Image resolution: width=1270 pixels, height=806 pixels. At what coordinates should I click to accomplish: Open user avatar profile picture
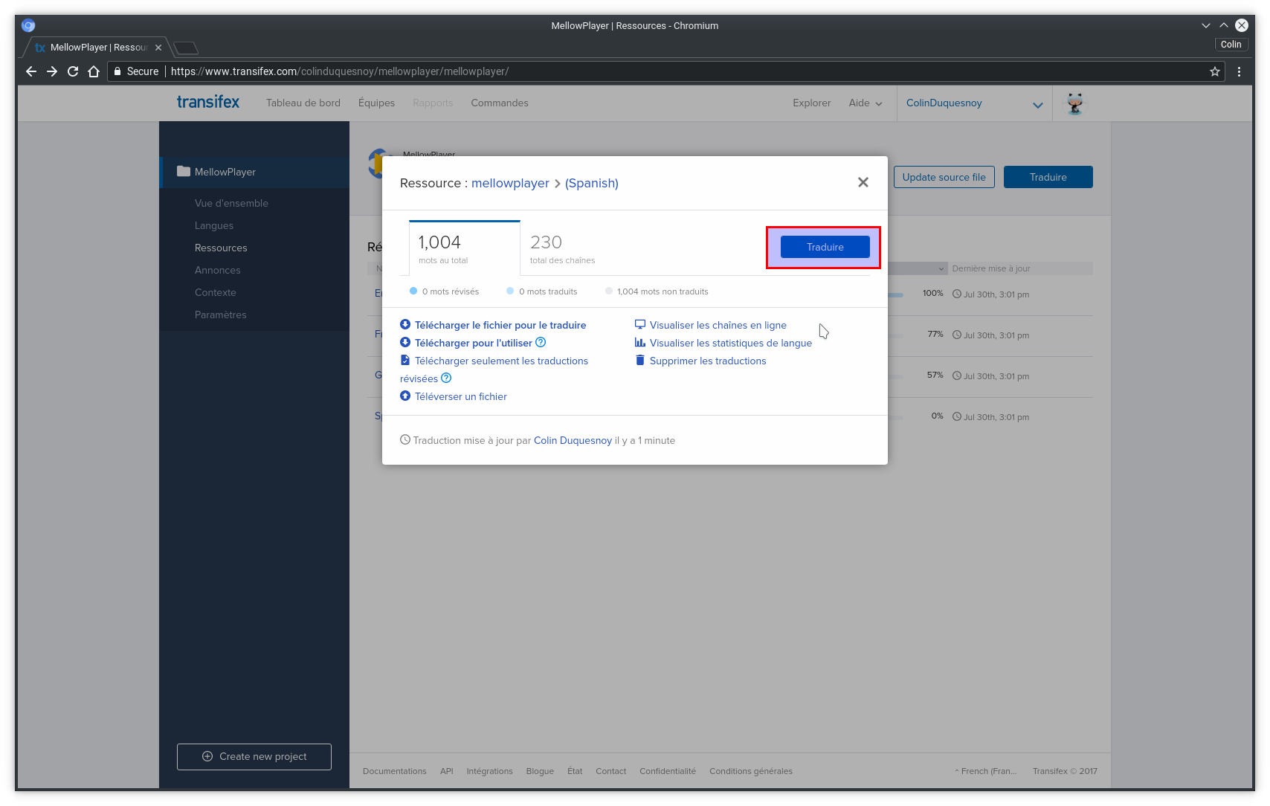[1075, 103]
